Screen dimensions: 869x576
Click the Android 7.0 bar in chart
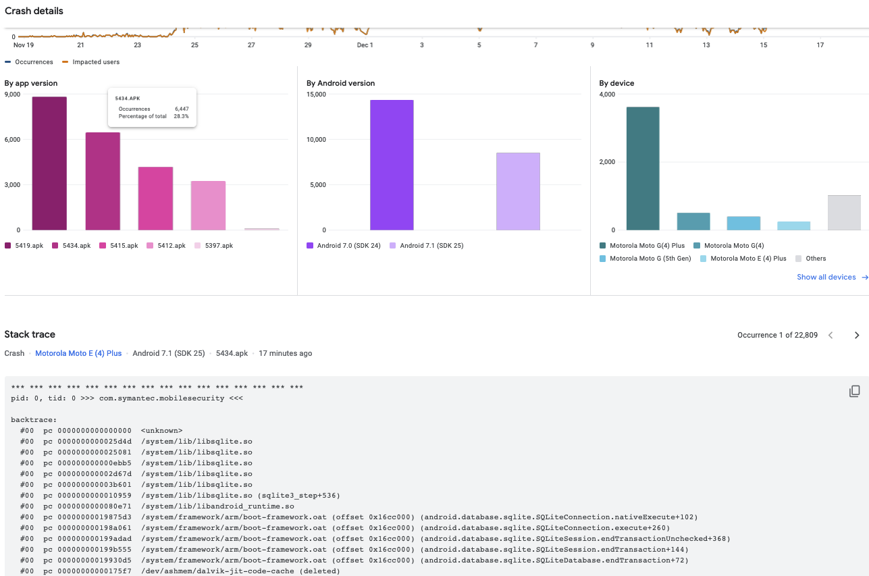click(392, 165)
